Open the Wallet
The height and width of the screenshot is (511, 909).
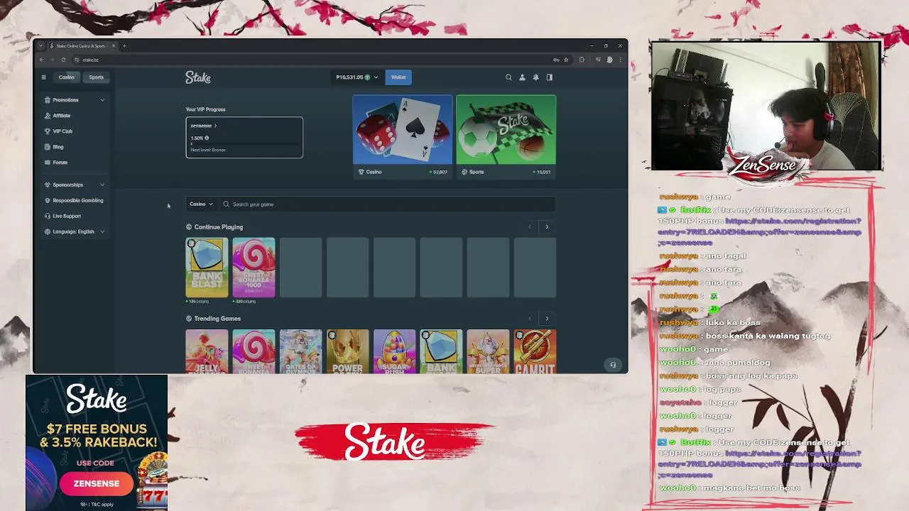(398, 77)
